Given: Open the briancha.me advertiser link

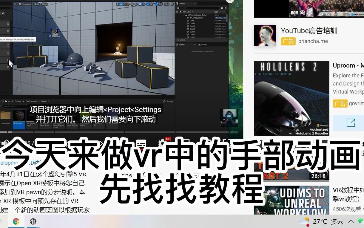Looking at the screenshot, I should 313,41.
